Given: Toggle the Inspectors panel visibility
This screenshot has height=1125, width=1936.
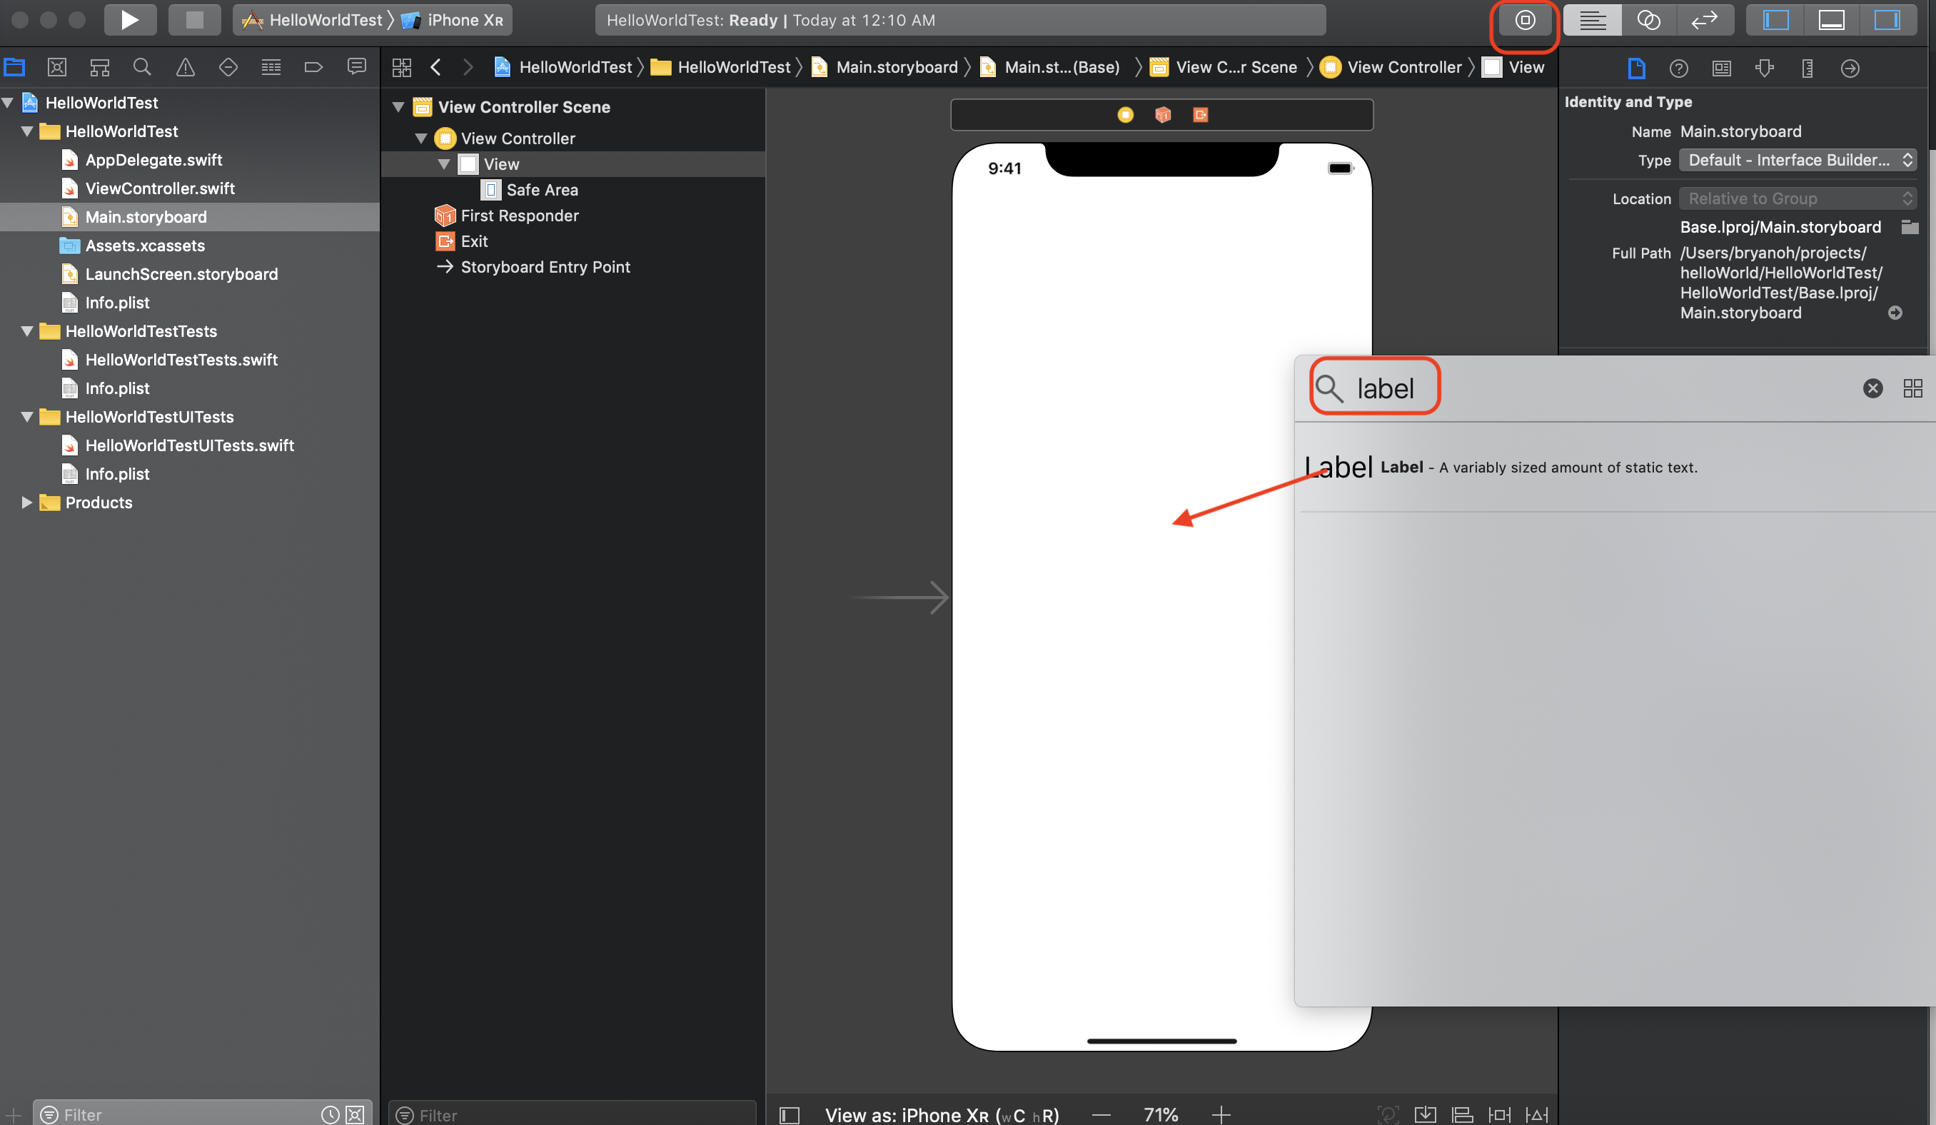Looking at the screenshot, I should [x=1886, y=20].
